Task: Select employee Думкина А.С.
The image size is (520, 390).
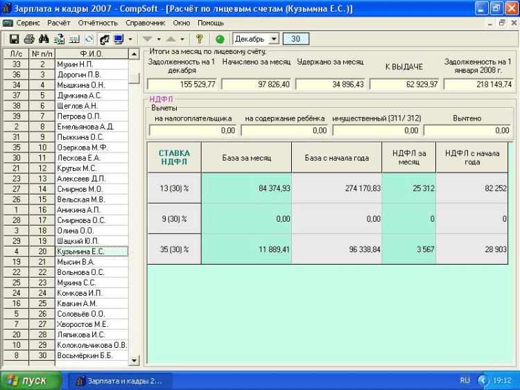Action: 92,96
